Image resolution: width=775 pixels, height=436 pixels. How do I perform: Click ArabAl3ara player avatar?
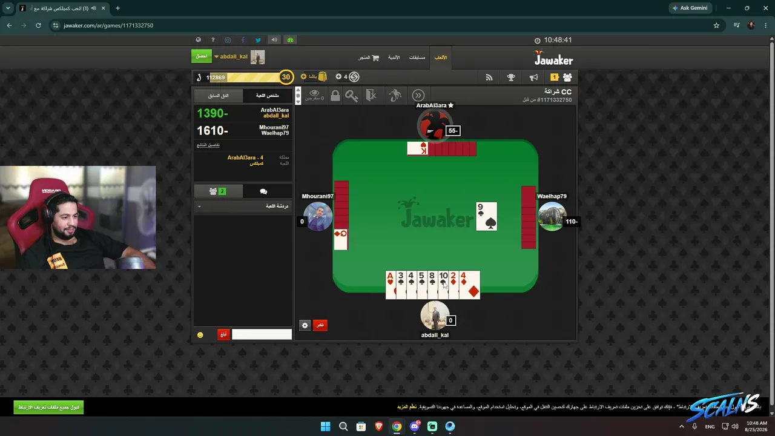coord(434,125)
